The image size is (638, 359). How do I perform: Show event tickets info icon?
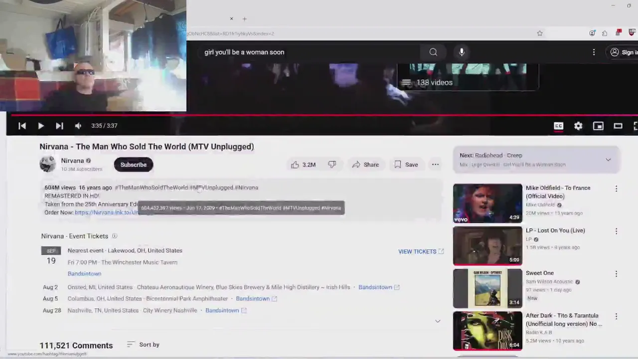click(x=114, y=236)
